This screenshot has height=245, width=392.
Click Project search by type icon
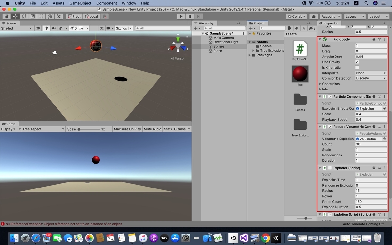[x=290, y=28]
